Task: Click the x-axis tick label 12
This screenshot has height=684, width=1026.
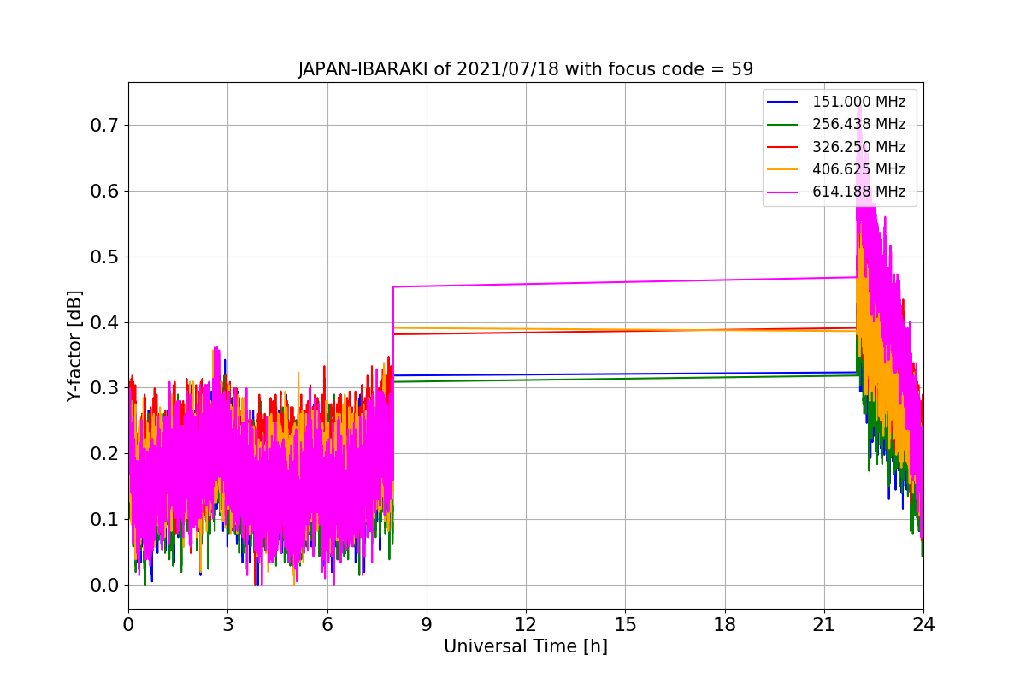Action: coord(526,624)
